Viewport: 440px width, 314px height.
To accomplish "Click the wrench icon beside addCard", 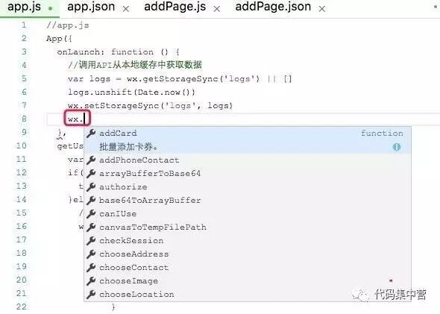I will coord(91,134).
